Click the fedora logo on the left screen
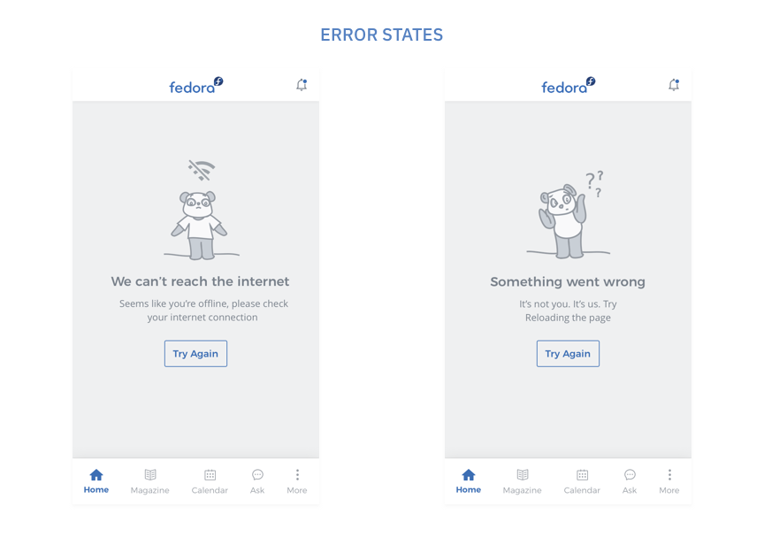The width and height of the screenshot is (764, 545). [x=196, y=85]
